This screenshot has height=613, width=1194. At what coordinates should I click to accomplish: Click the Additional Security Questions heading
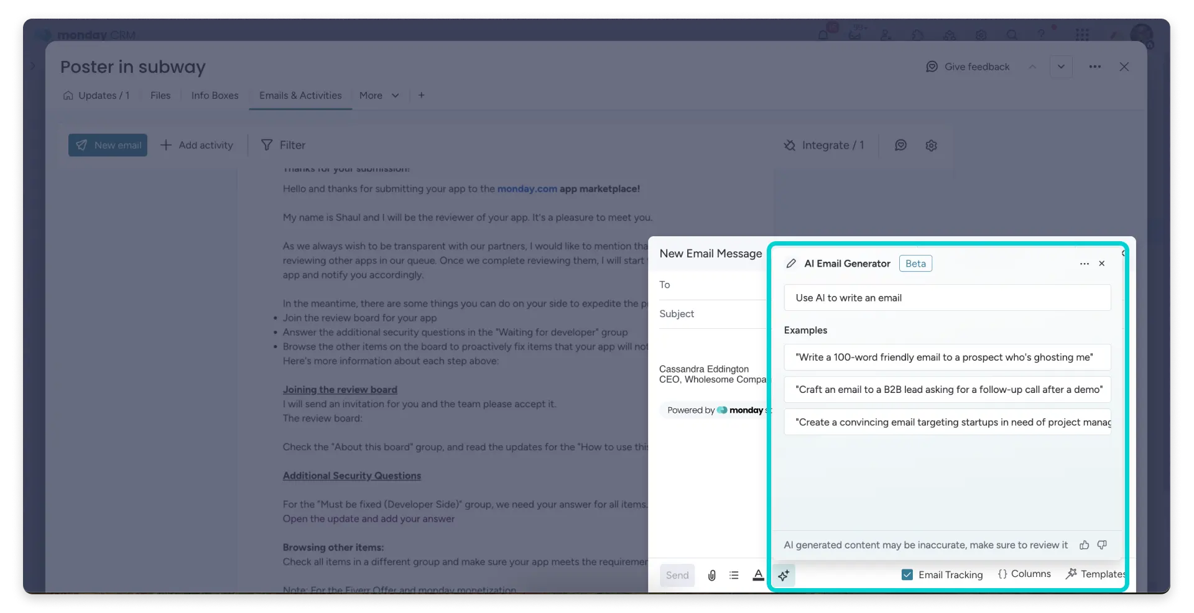(x=352, y=476)
